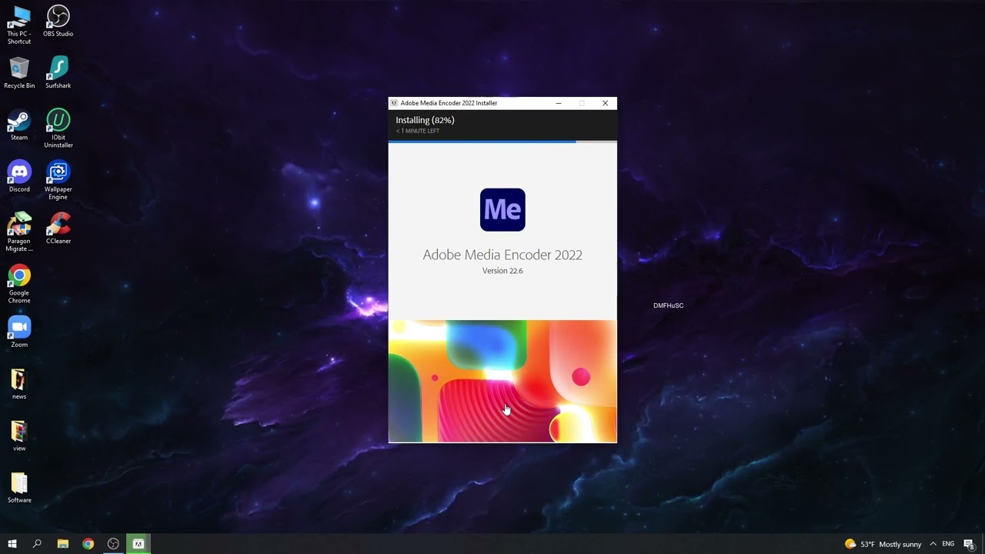Open Steam desktop shortcut

tap(19, 125)
